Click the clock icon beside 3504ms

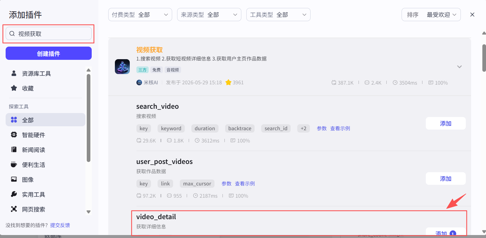[395, 83]
